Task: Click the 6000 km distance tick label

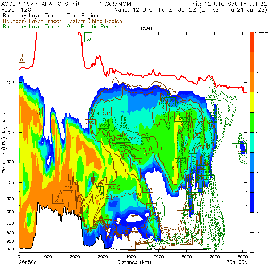Action: tap(186, 257)
